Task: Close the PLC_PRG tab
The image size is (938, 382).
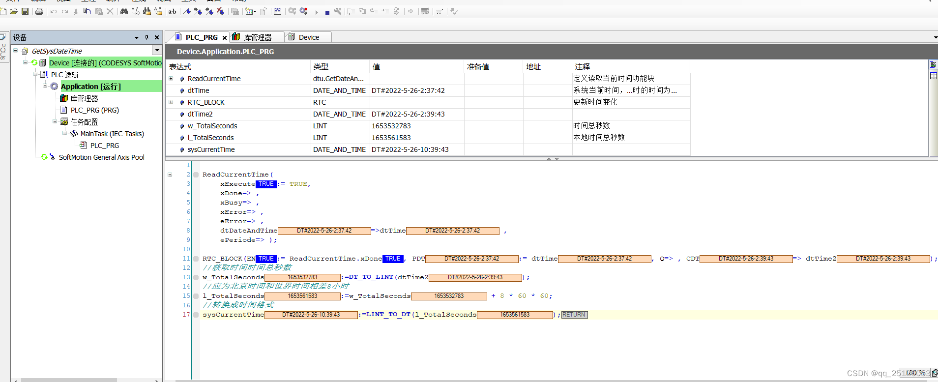Action: coord(225,37)
